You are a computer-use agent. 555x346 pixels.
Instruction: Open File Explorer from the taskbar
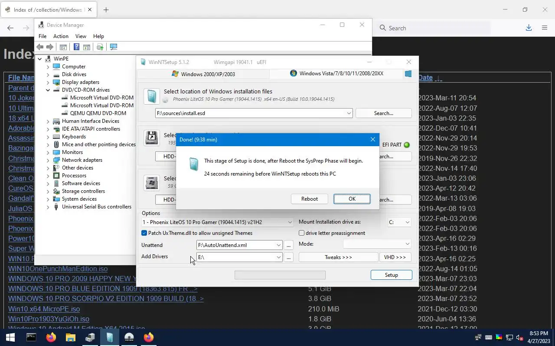71,337
